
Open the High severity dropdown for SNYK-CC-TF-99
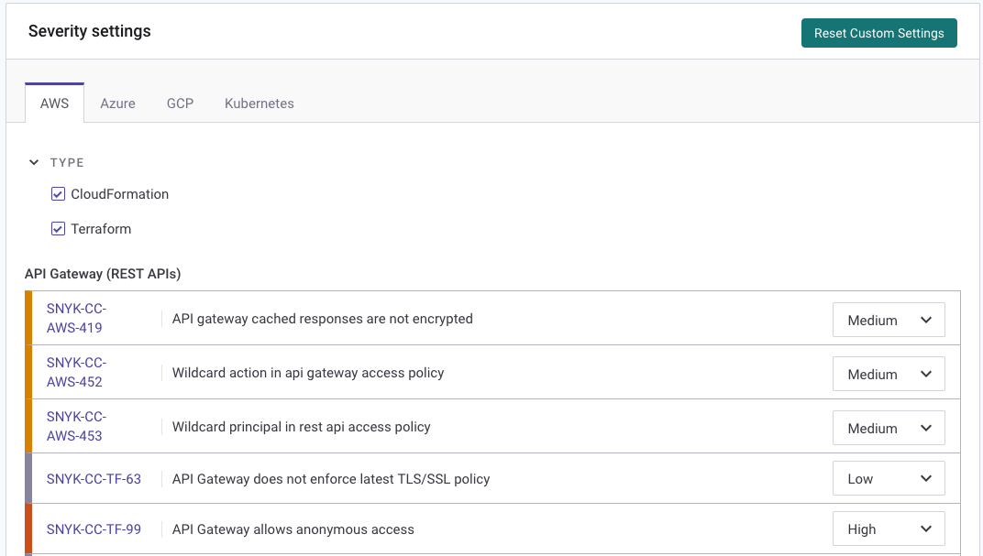pyautogui.click(x=887, y=529)
